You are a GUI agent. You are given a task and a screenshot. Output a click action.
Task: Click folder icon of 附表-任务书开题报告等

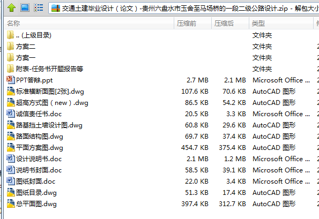[x=10, y=69]
